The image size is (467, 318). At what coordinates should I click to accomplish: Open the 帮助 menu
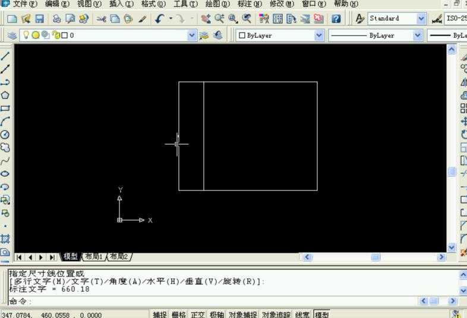point(346,4)
